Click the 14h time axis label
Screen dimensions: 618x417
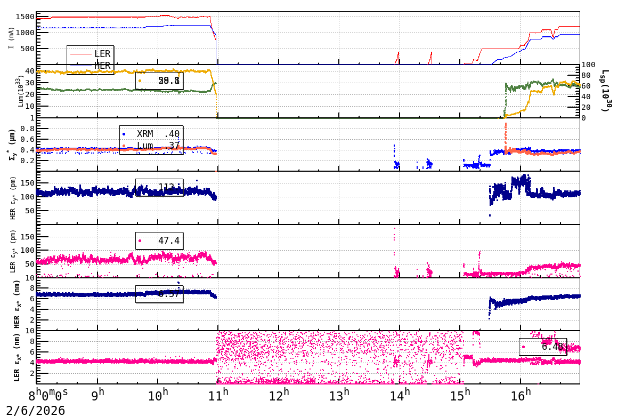[x=400, y=395]
